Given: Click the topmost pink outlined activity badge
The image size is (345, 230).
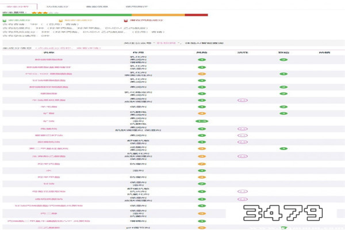Looking at the screenshot, I should point(243,101).
